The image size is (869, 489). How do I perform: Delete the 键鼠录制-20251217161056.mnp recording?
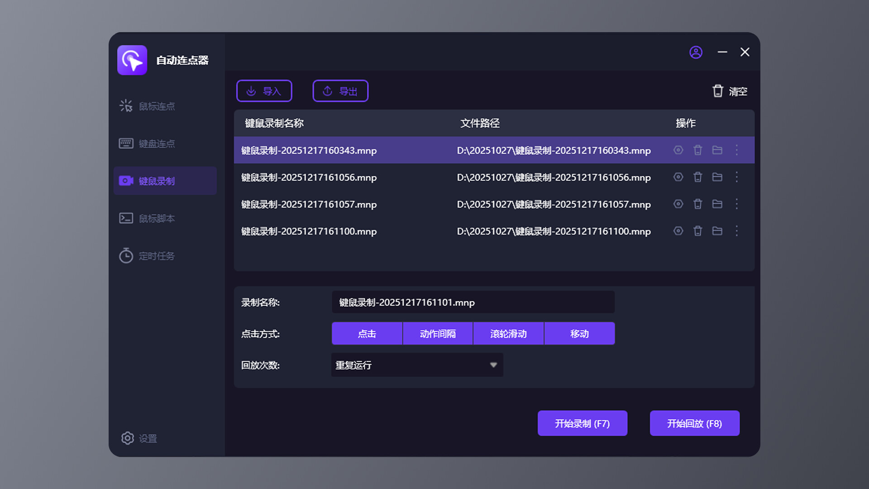[x=697, y=177]
